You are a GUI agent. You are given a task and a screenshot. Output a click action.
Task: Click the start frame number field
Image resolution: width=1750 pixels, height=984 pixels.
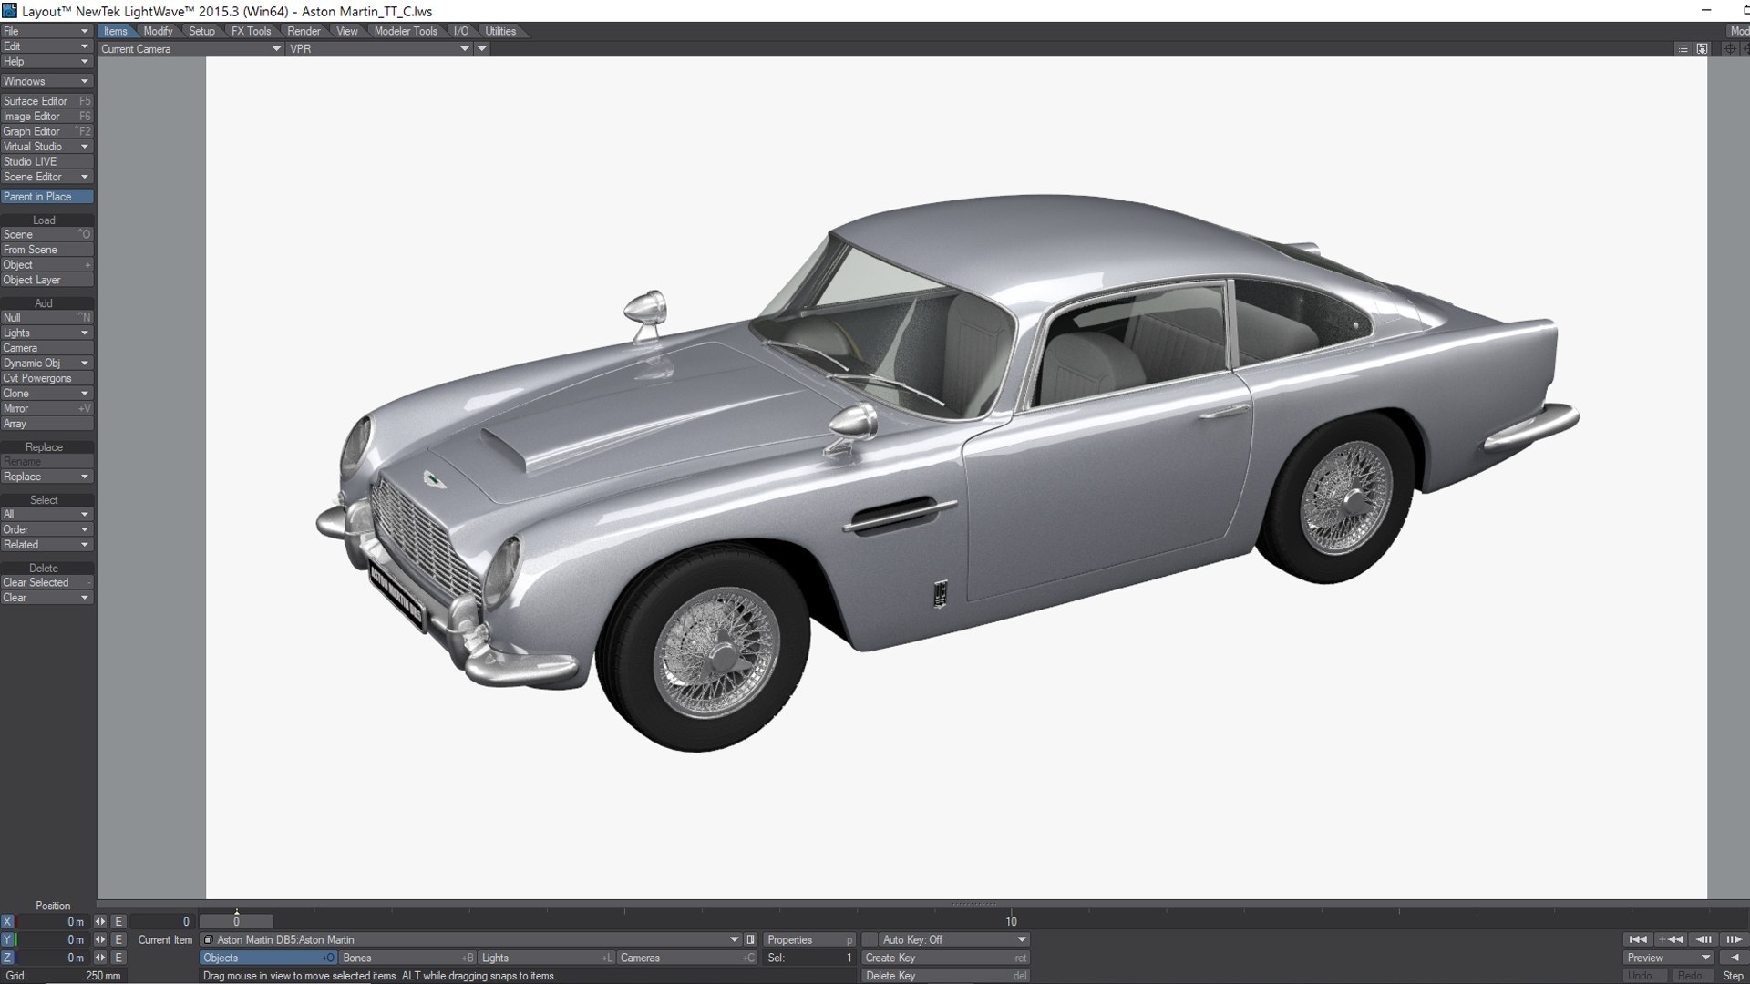(162, 922)
